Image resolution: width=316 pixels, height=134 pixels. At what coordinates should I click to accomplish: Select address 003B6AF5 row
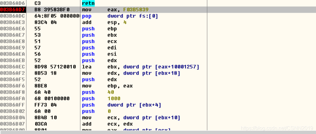point(13,79)
